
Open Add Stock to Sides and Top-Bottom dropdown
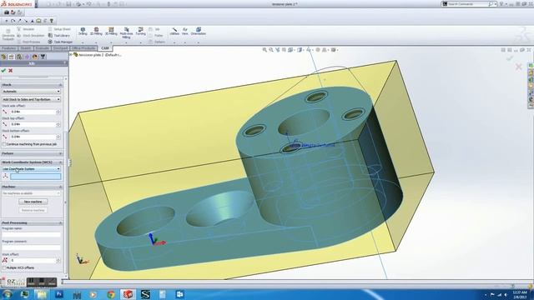tap(32, 99)
